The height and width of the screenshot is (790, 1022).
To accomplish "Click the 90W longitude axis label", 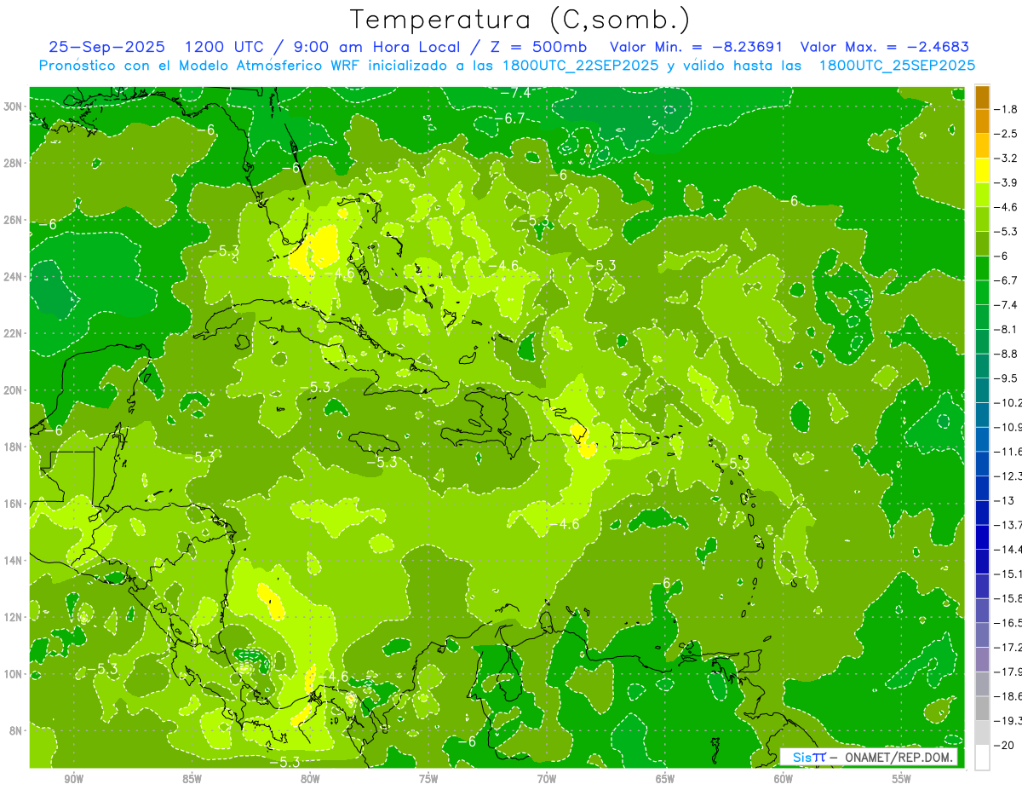I will [x=73, y=779].
